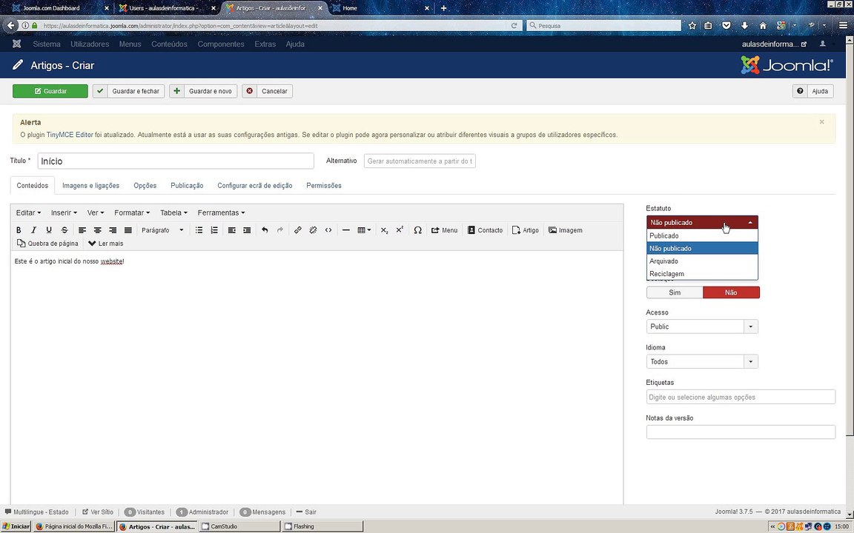Increase indent in editor

pos(247,230)
